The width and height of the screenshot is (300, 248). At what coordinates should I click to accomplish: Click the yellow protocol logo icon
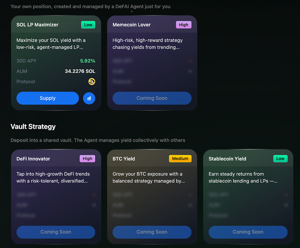92,82
